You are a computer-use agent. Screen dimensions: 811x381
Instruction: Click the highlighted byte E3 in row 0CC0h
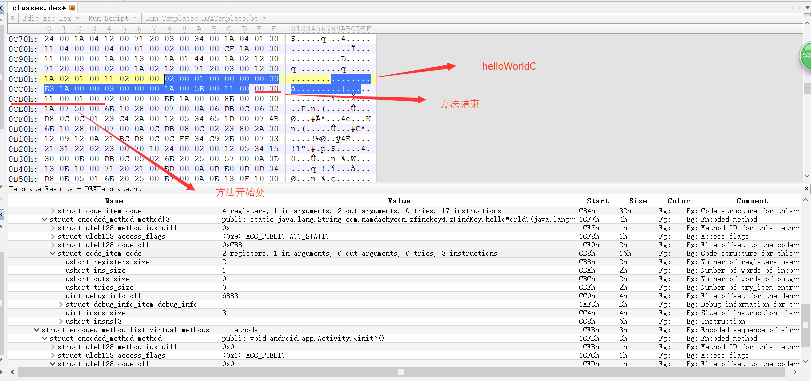(x=49, y=89)
